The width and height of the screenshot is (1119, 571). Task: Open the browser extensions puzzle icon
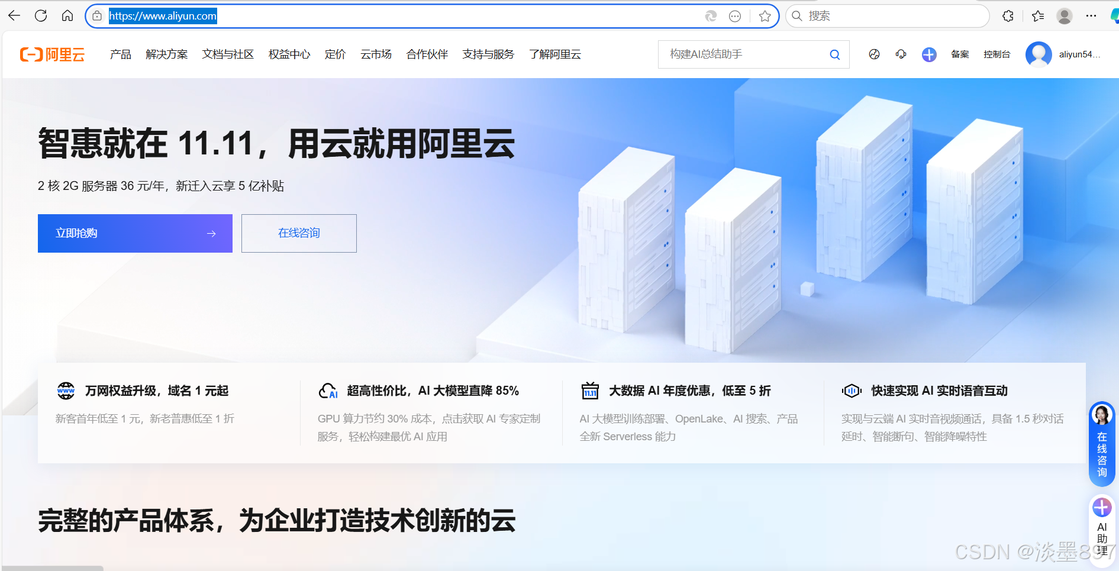click(1008, 16)
